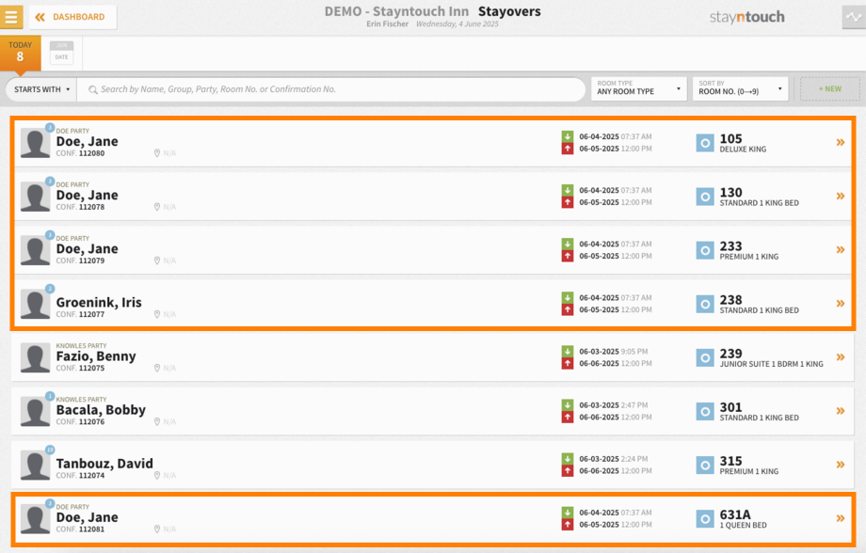The height and width of the screenshot is (553, 866).
Task: Select guest name Fazio, Benny
Action: pos(96,356)
